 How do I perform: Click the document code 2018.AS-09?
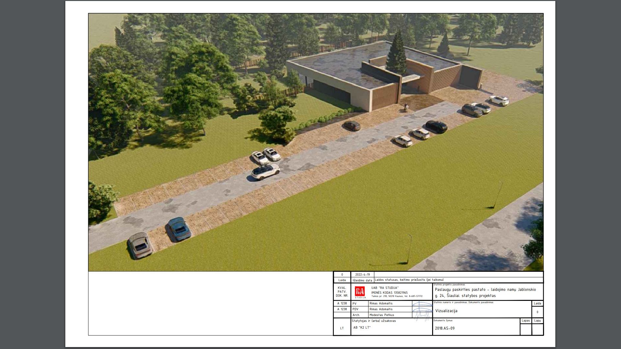(444, 328)
